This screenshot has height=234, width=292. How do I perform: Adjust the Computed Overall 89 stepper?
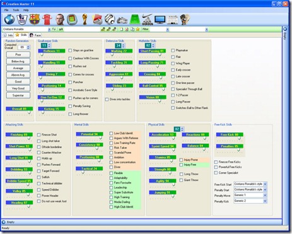(28, 47)
